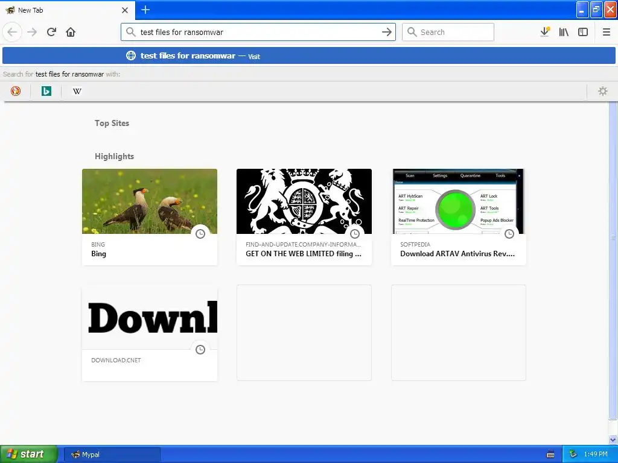Open the Windows start button
This screenshot has height=463, width=618.
point(29,454)
